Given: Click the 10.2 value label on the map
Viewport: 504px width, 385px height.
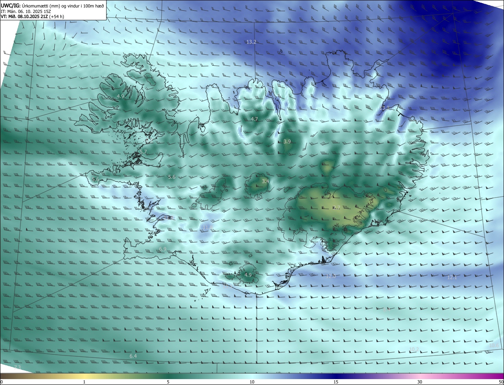Looking at the screenshot, I should tap(414, 349).
